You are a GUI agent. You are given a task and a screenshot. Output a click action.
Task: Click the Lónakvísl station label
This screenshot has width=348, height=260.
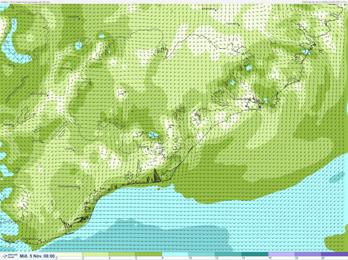(x=37, y=141)
